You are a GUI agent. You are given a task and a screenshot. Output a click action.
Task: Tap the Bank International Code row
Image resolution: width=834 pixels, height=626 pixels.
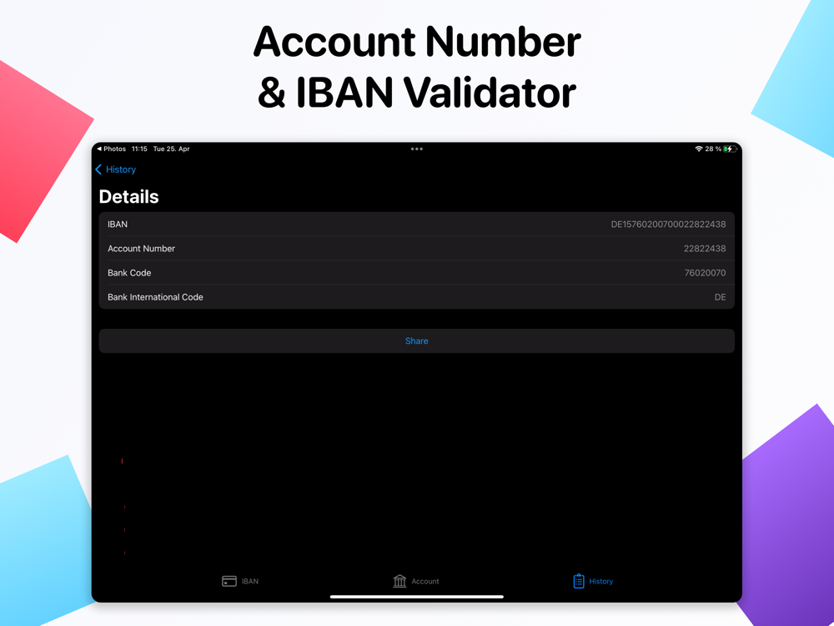click(x=416, y=297)
